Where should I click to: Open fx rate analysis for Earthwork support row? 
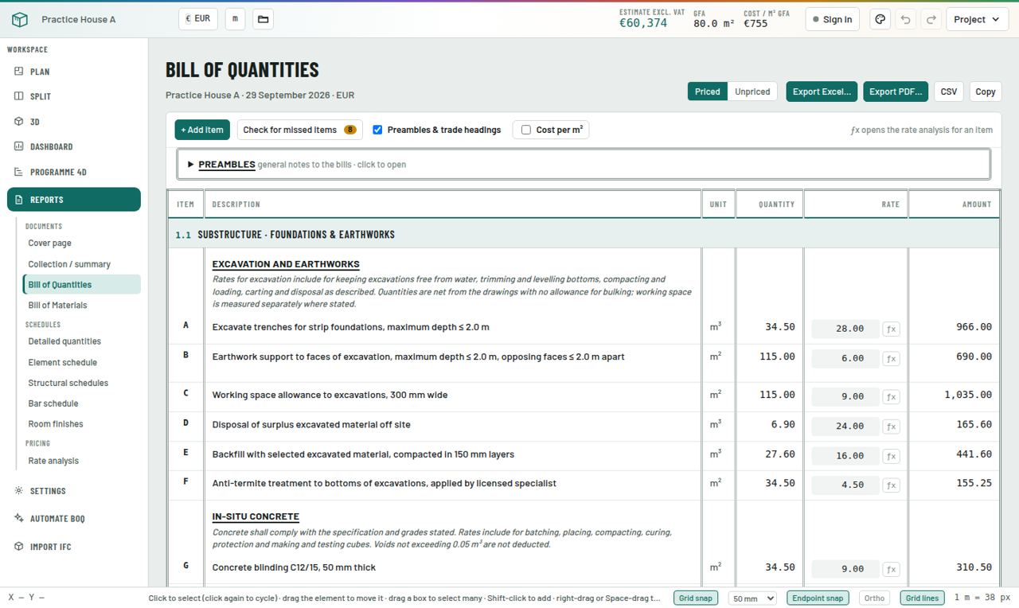pos(891,359)
